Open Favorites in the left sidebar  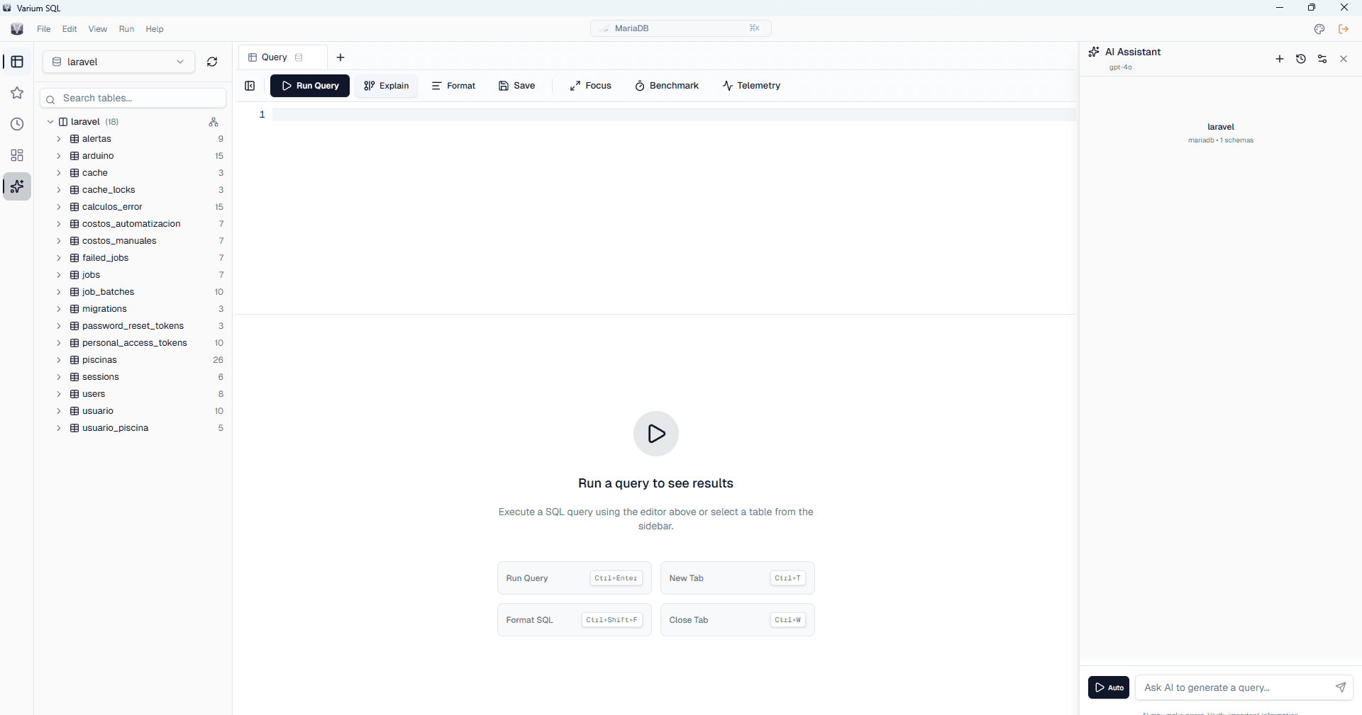point(17,93)
